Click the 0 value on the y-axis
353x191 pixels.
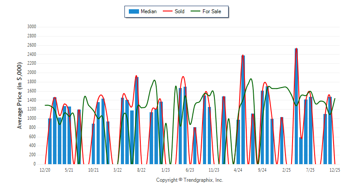click(35, 164)
